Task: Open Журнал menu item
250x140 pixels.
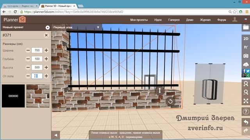Action: click(205, 20)
